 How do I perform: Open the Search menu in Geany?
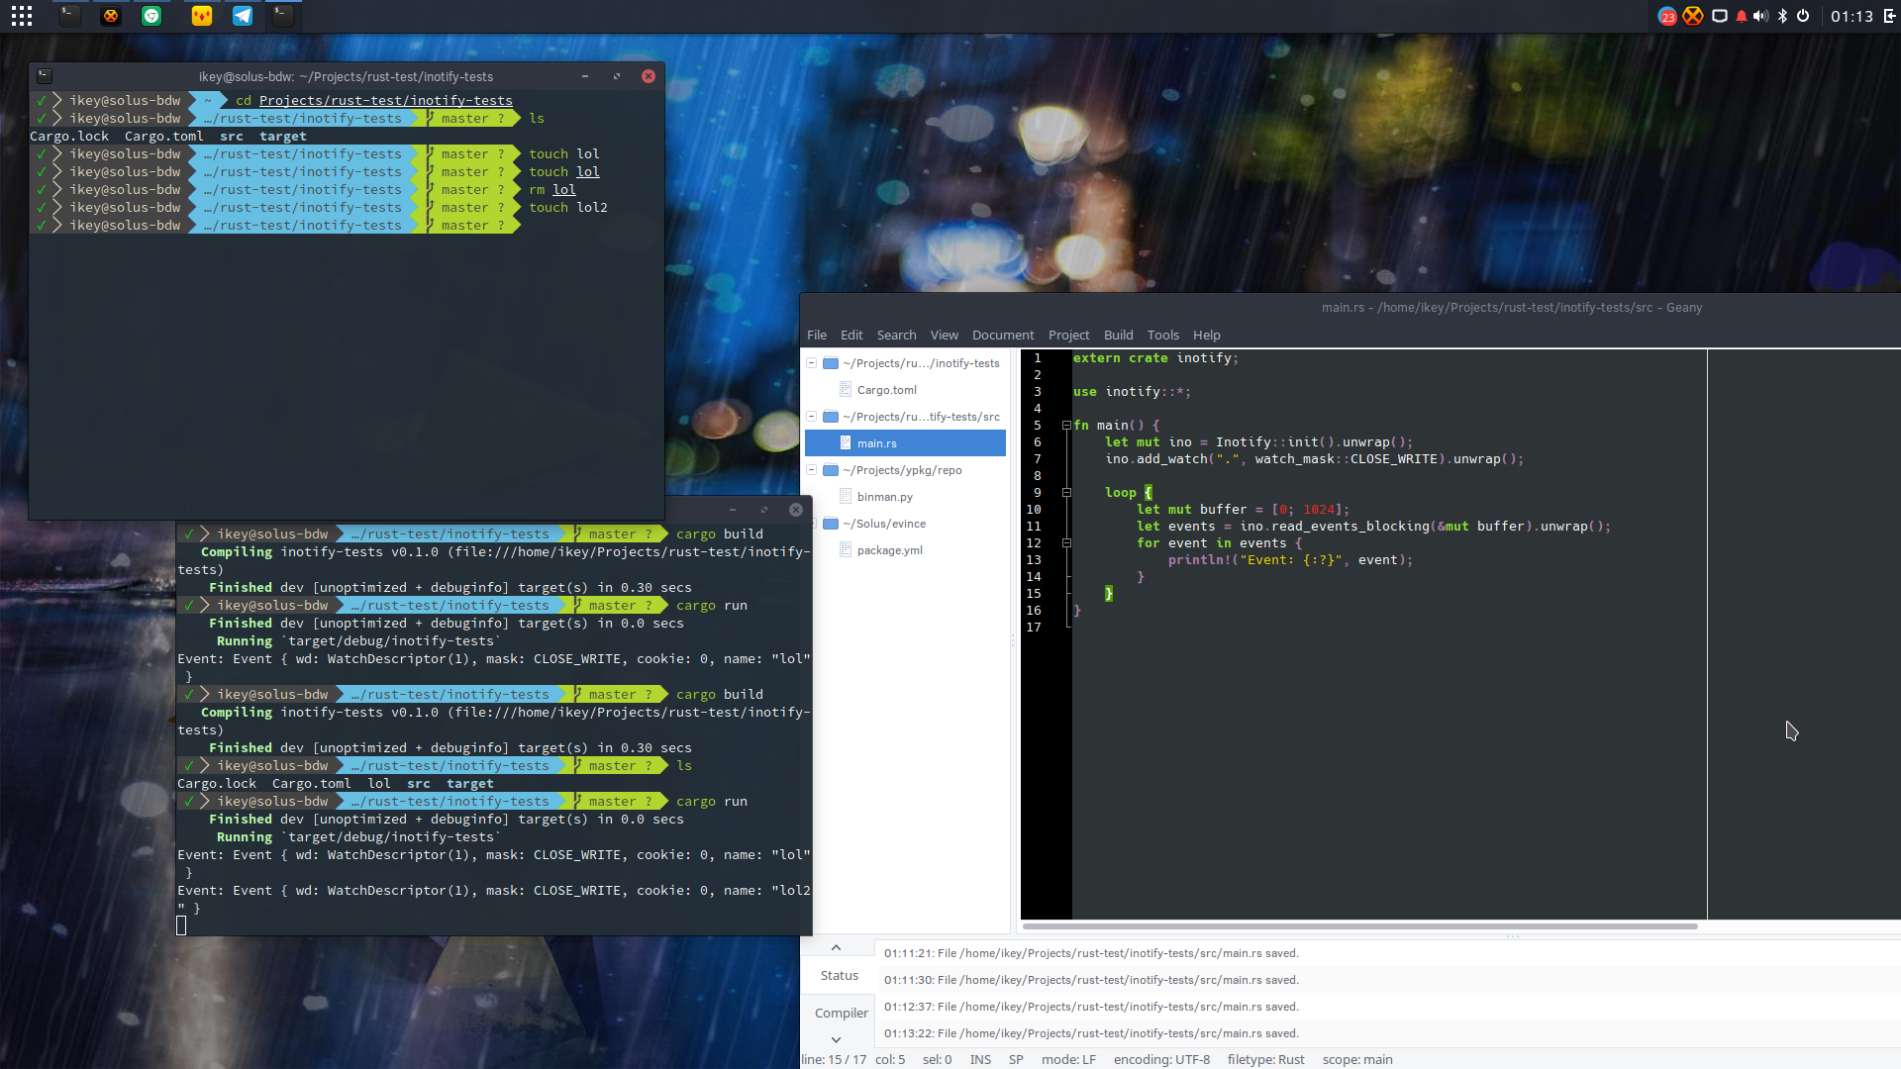[896, 335]
